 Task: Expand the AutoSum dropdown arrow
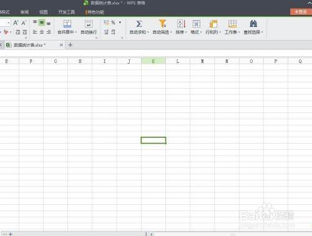coord(148,32)
